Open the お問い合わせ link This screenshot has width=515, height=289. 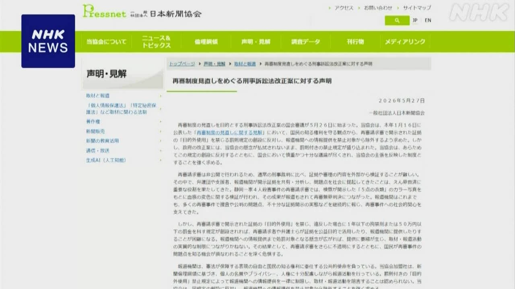378,8
